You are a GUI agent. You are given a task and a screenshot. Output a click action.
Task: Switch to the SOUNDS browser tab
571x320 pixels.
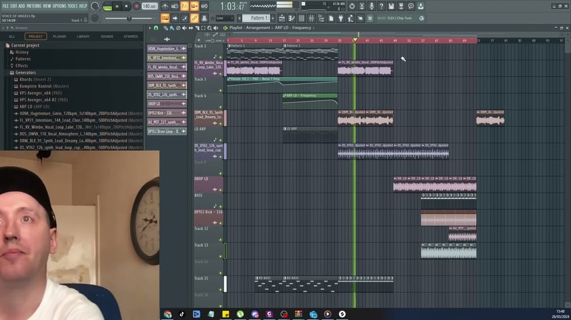(107, 37)
